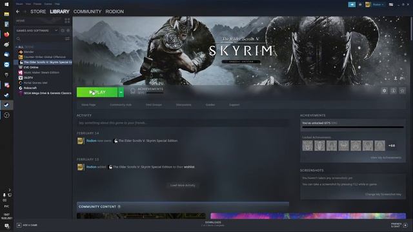Select SEGA Mega Drive & Genesis Classics
Viewport: 413px width, 232px height.
[x=47, y=93]
